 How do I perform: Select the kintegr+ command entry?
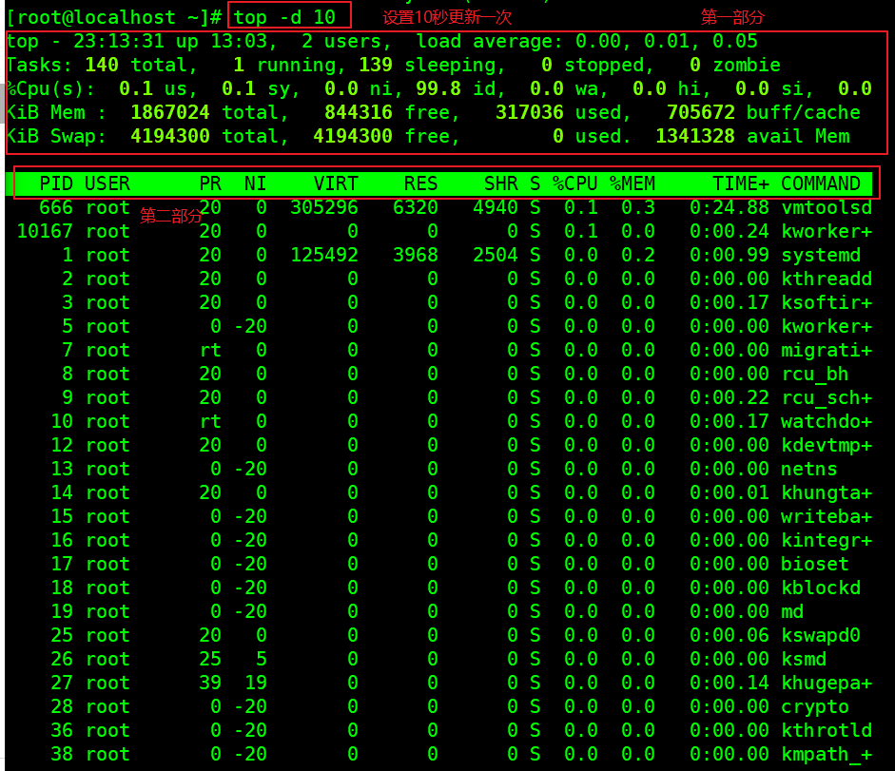(x=827, y=540)
